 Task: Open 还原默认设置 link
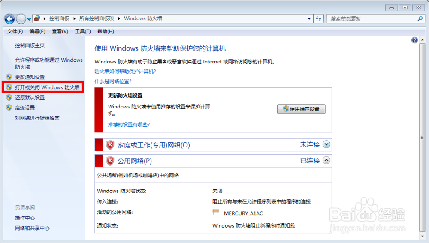tap(30, 98)
